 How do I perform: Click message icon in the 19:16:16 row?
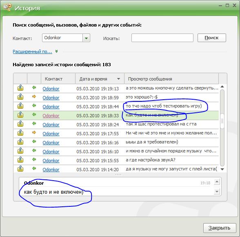[20, 142]
